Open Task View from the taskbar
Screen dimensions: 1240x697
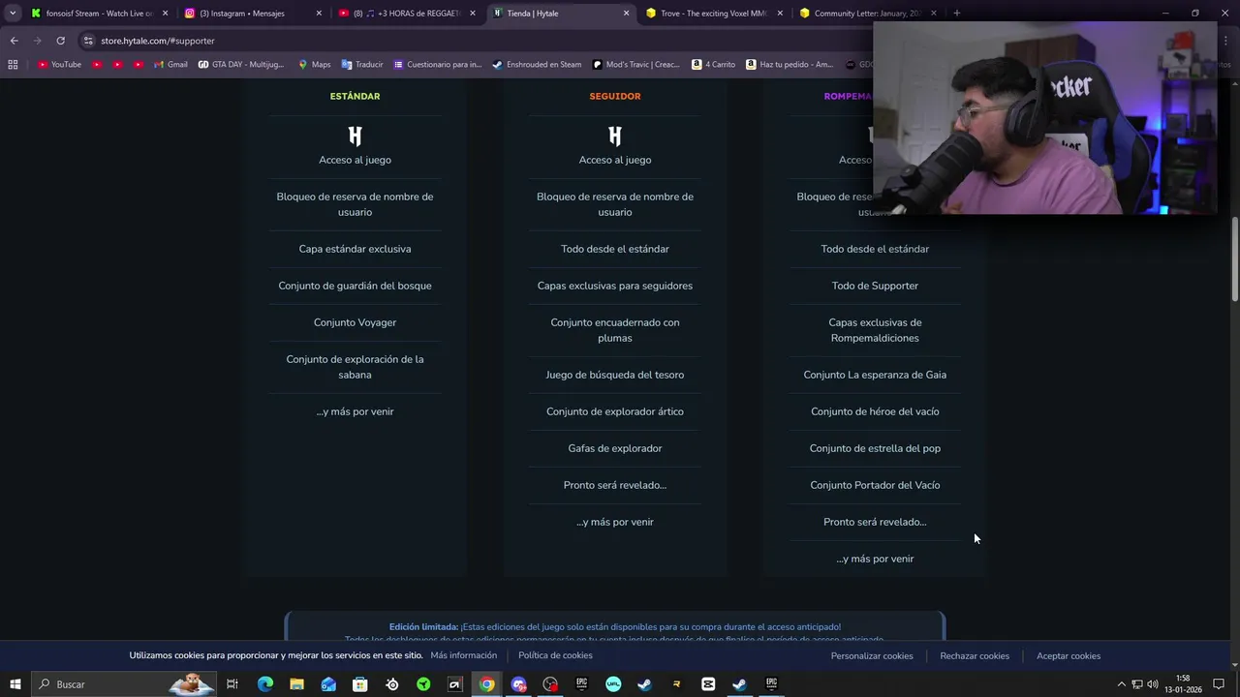point(232,684)
